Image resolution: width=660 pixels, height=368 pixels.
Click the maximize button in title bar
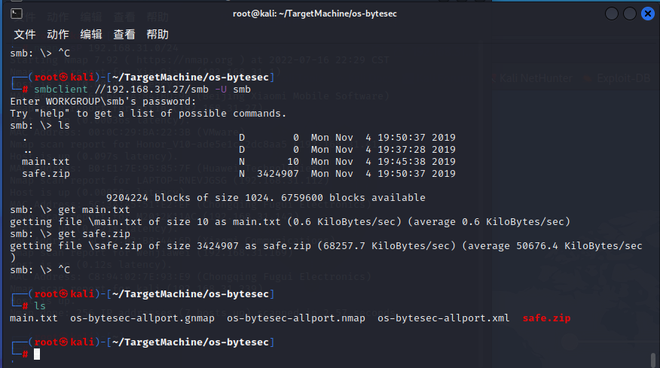point(630,14)
